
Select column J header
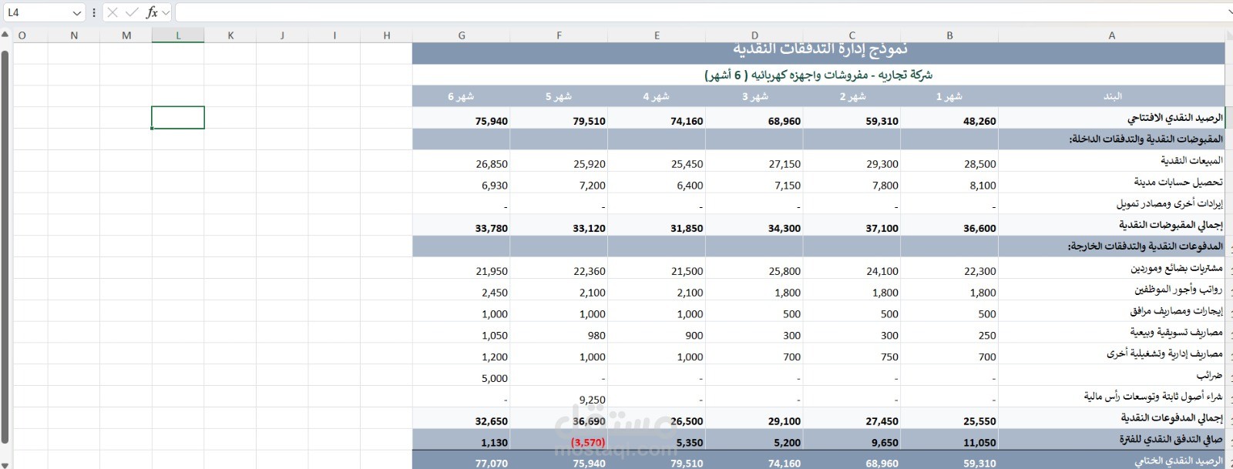coord(282,35)
